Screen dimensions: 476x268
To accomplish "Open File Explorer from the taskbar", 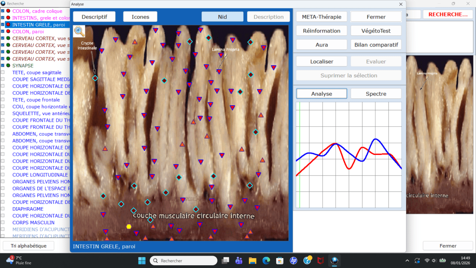I will coord(253,260).
